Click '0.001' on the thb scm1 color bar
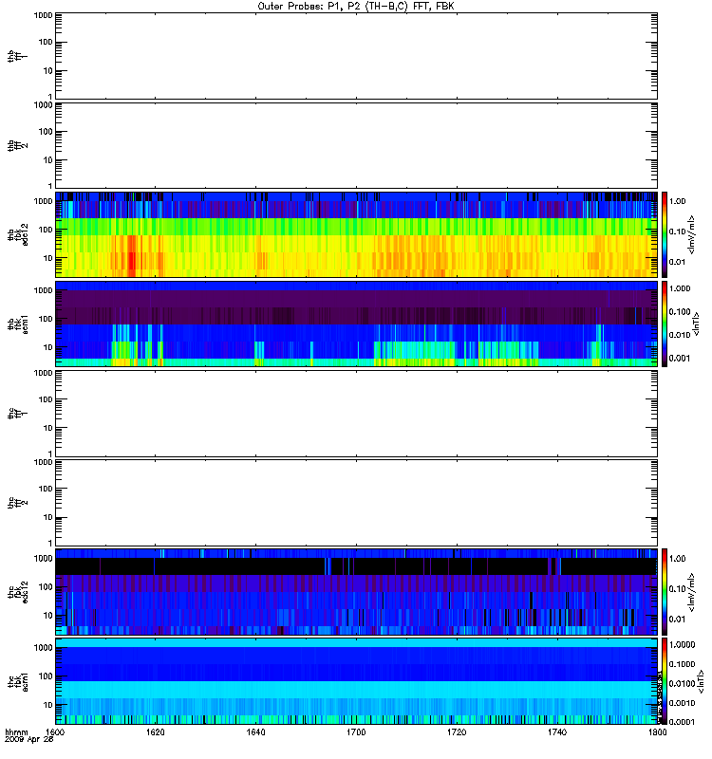Image resolution: width=712 pixels, height=759 pixels. click(x=680, y=359)
